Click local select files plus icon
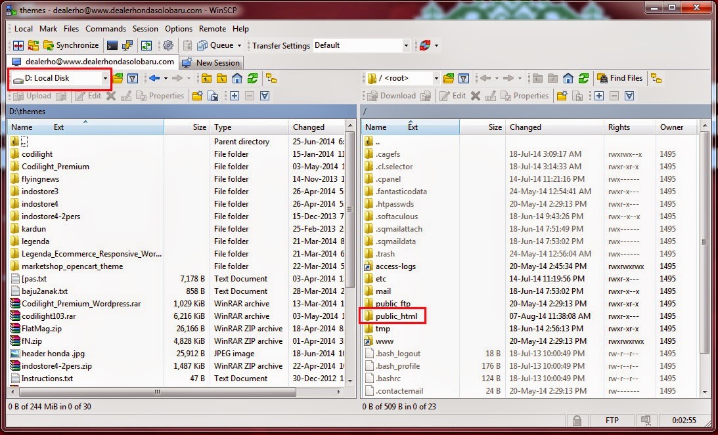 coord(235,96)
